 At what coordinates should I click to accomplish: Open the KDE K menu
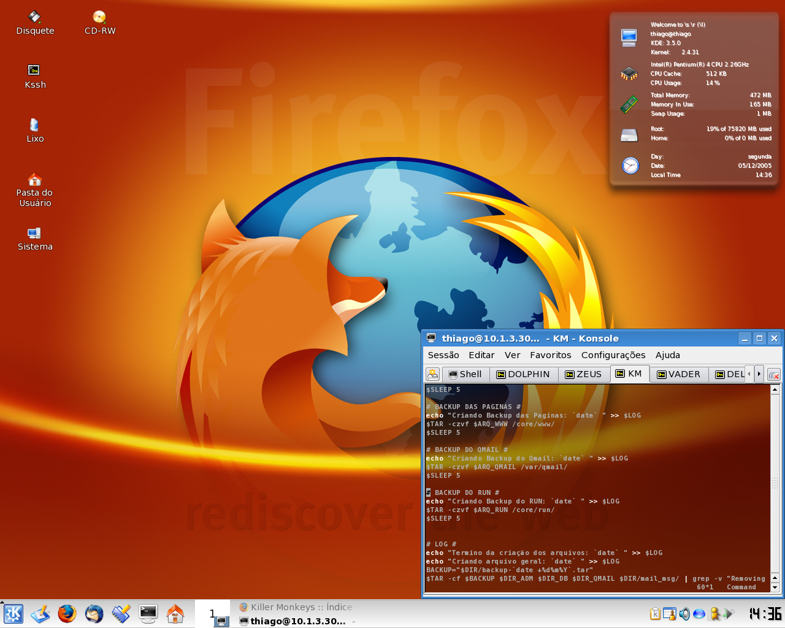13,614
